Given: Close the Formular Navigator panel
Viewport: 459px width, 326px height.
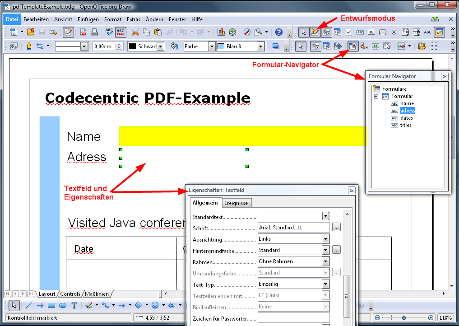Looking at the screenshot, I should (445, 76).
